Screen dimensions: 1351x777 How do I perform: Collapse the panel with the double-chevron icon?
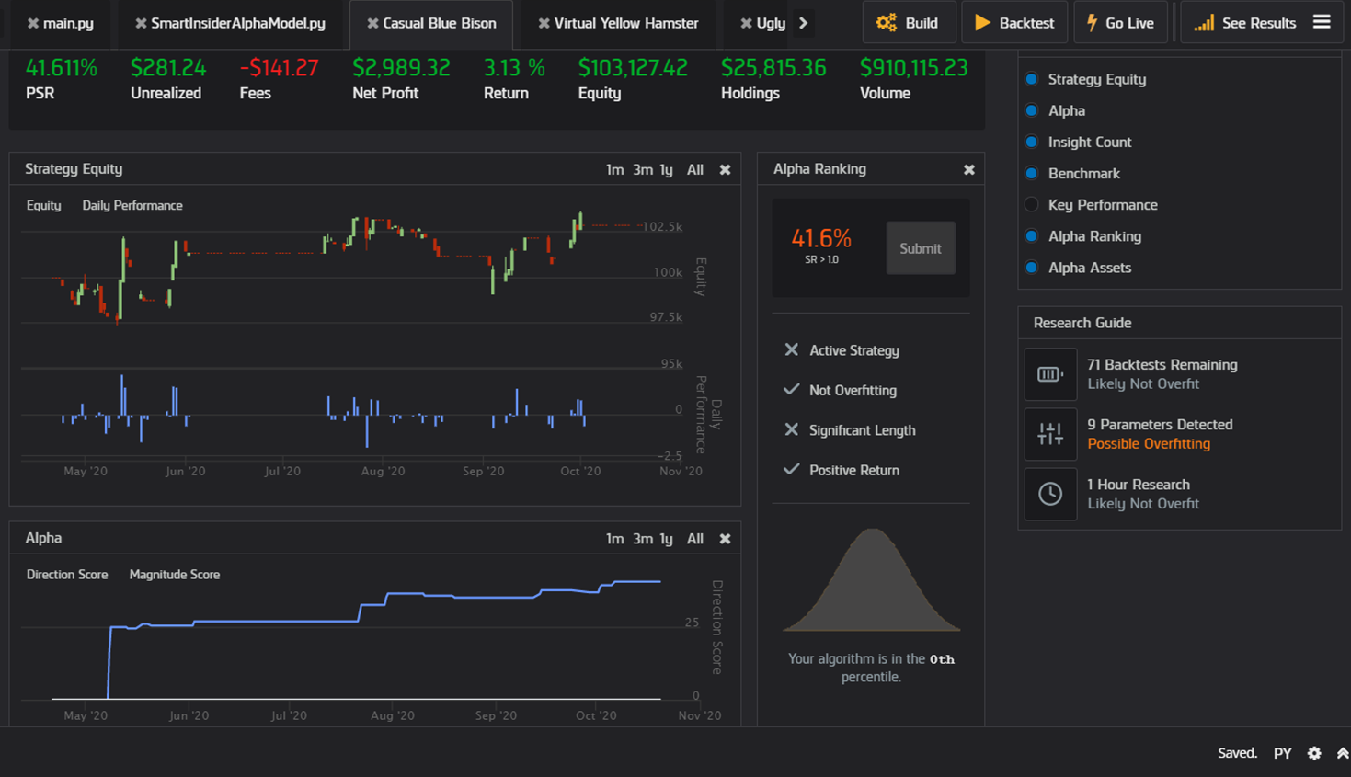(1343, 753)
